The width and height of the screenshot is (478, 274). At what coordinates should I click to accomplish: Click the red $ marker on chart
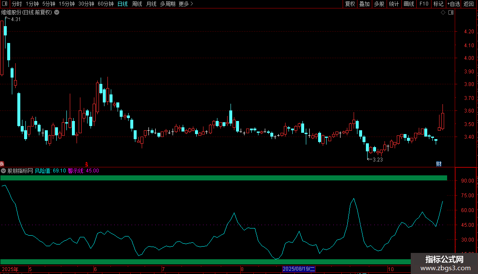point(87,164)
